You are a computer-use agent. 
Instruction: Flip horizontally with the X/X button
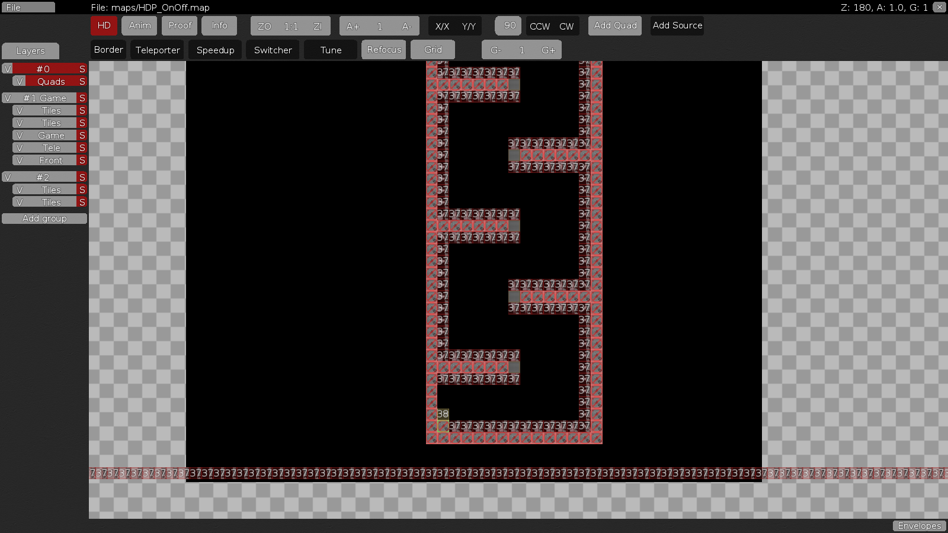coord(442,26)
